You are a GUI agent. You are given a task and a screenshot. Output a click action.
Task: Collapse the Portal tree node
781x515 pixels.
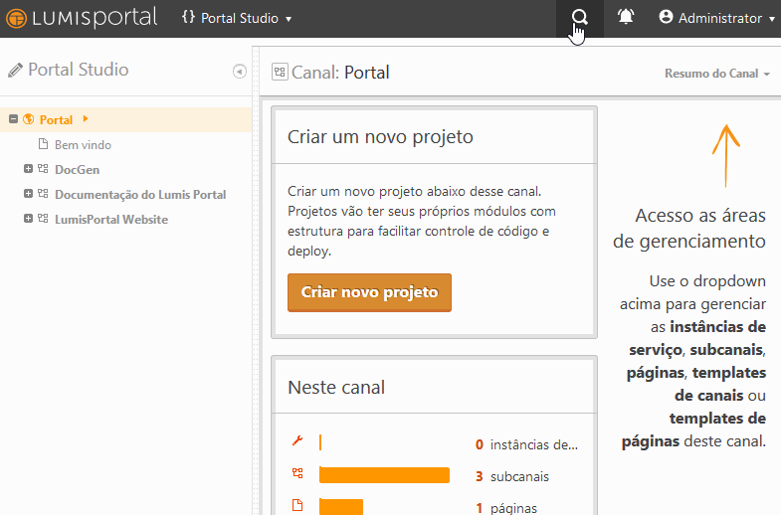[x=14, y=119]
